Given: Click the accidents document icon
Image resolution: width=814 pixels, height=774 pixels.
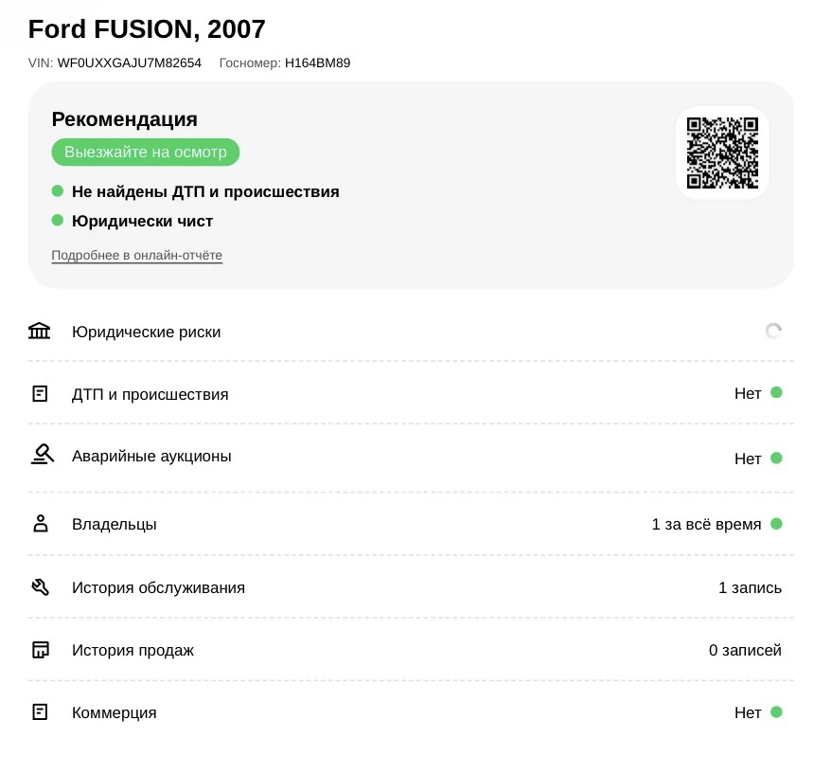Looking at the screenshot, I should tap(40, 394).
